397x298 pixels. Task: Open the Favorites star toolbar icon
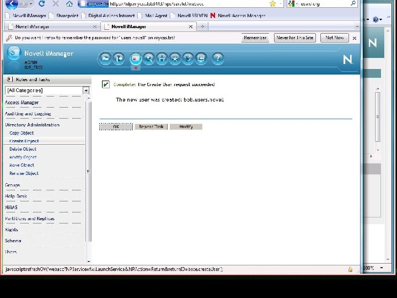(175, 58)
